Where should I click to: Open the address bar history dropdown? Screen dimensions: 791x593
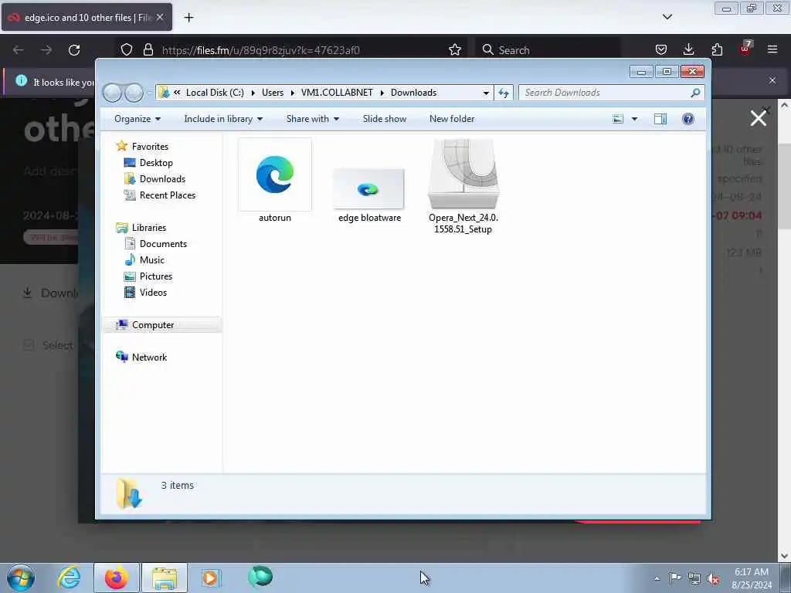pyautogui.click(x=486, y=93)
